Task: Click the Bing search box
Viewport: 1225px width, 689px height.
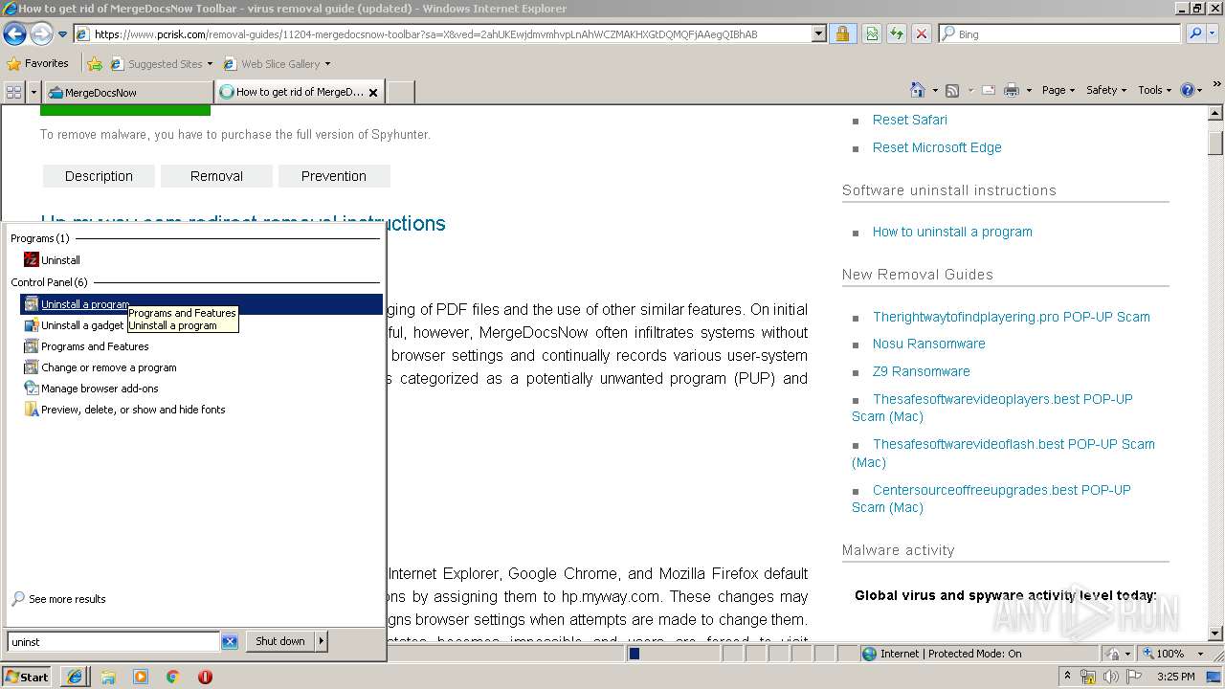Action: tap(1060, 34)
